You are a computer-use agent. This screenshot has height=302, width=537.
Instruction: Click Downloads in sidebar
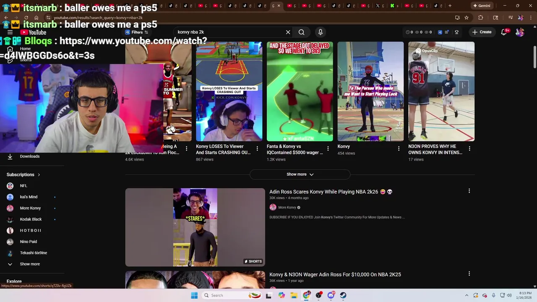[x=30, y=156]
